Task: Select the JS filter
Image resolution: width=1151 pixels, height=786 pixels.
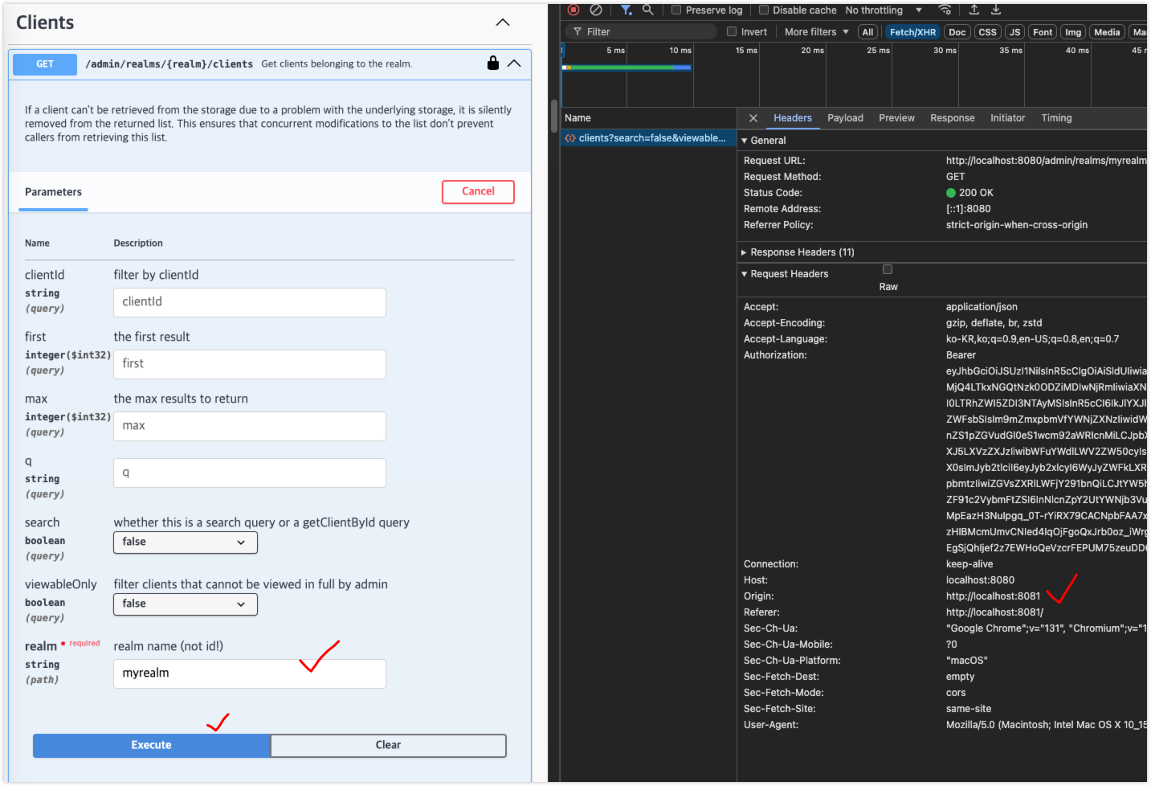Action: 1014,32
